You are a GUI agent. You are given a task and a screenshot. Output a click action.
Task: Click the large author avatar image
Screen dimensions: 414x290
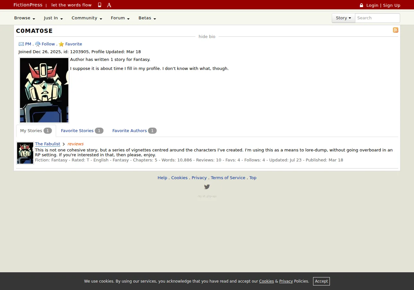coord(44,90)
